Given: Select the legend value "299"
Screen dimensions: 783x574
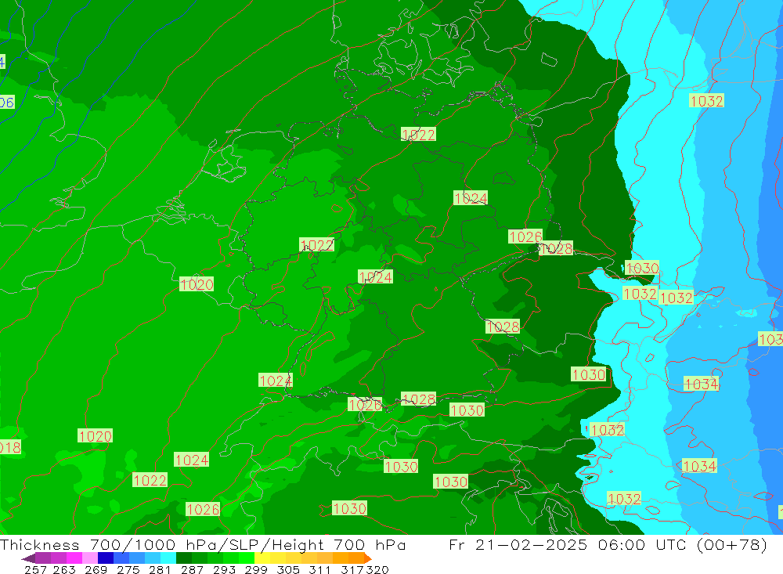Looking at the screenshot, I should 256,569.
